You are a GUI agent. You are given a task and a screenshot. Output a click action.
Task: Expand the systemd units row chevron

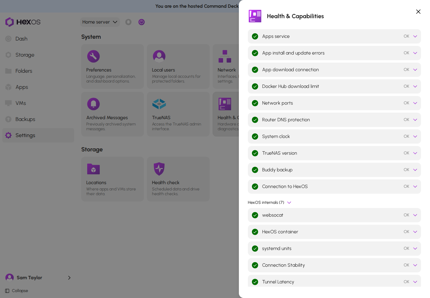pos(415,249)
